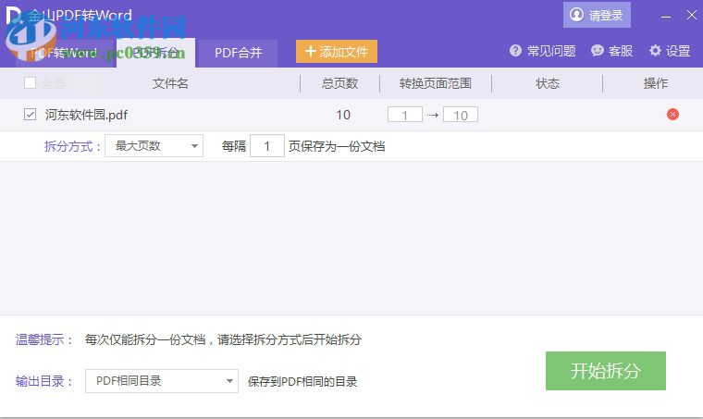
Task: Click the 操作 column header
Action: [656, 83]
